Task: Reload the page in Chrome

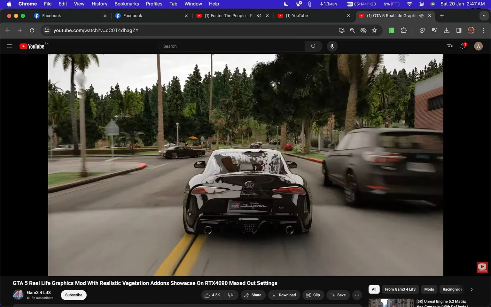Action: tap(32, 30)
